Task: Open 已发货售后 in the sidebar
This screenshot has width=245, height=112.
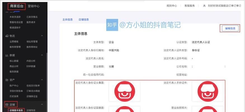Action: [32, 17]
